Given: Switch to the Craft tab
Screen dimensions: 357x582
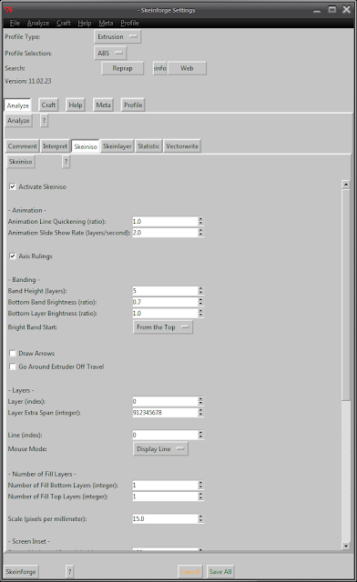Looking at the screenshot, I should click(x=48, y=105).
